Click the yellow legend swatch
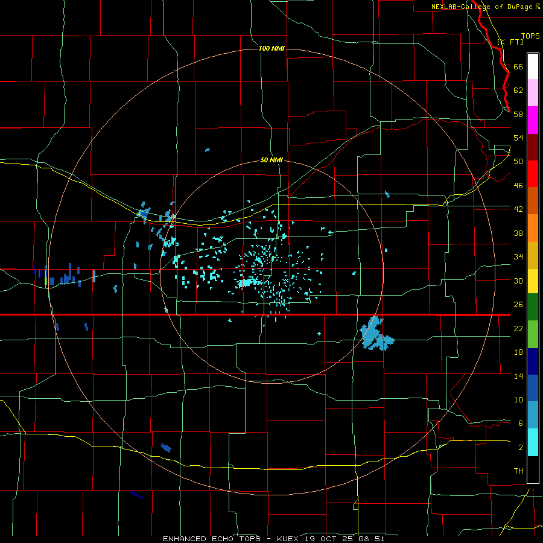The height and width of the screenshot is (543, 543). pos(533,281)
